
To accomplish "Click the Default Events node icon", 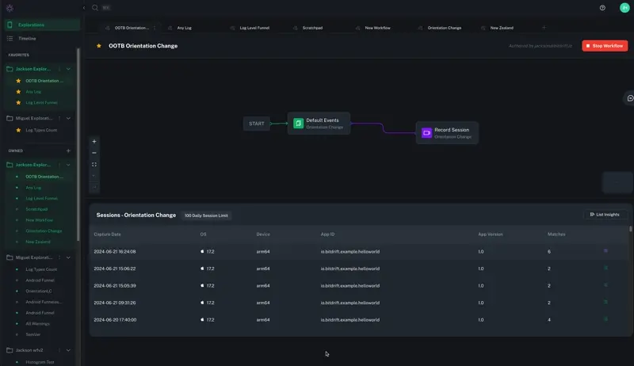I will (298, 123).
